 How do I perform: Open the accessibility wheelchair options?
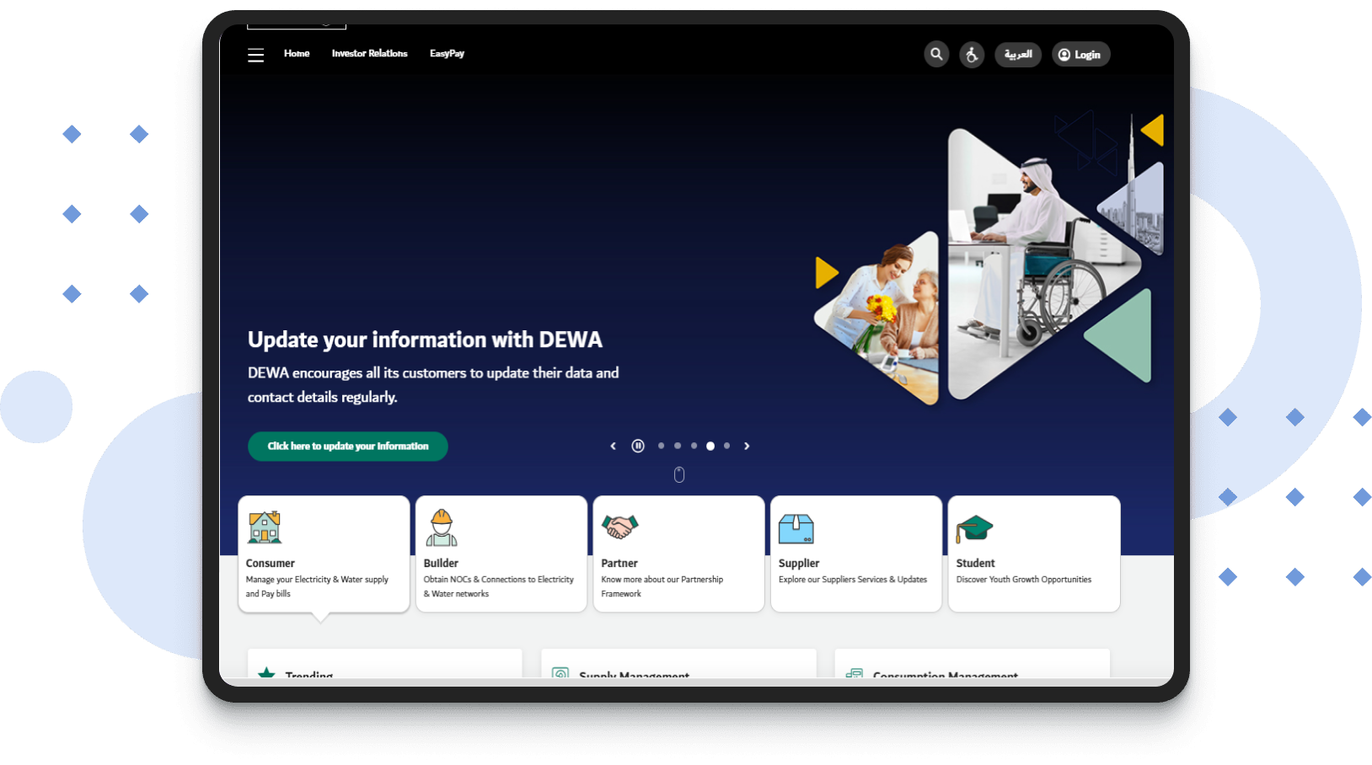tap(972, 55)
